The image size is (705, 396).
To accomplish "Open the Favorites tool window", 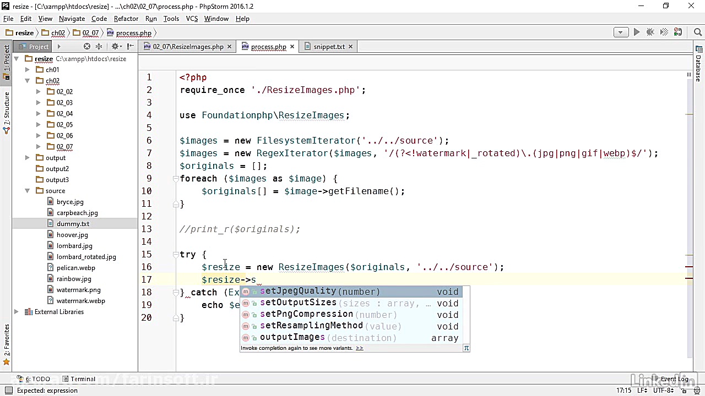I will tap(7, 344).
